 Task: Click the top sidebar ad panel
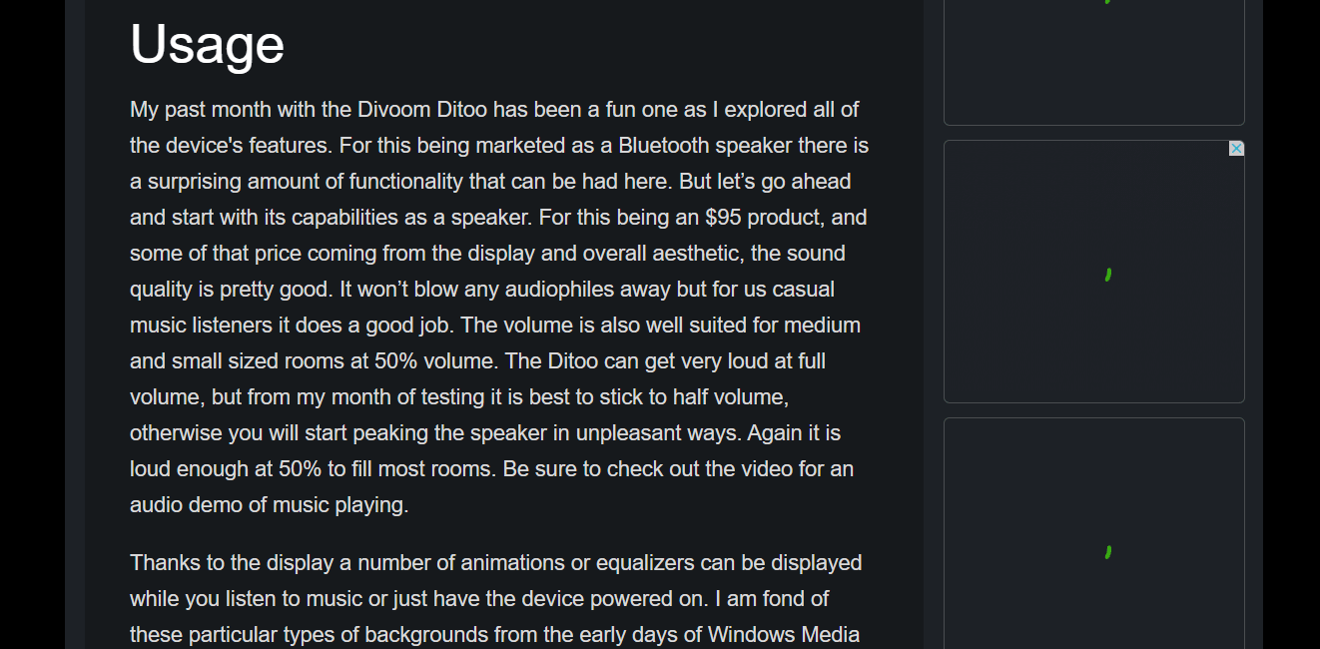(1093, 60)
